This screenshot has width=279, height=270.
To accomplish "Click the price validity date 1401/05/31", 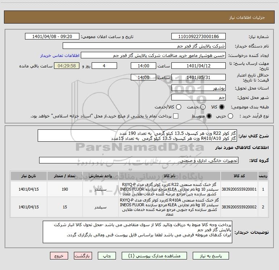I will [199, 77].
